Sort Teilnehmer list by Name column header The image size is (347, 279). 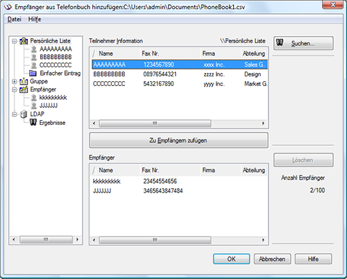pos(115,53)
